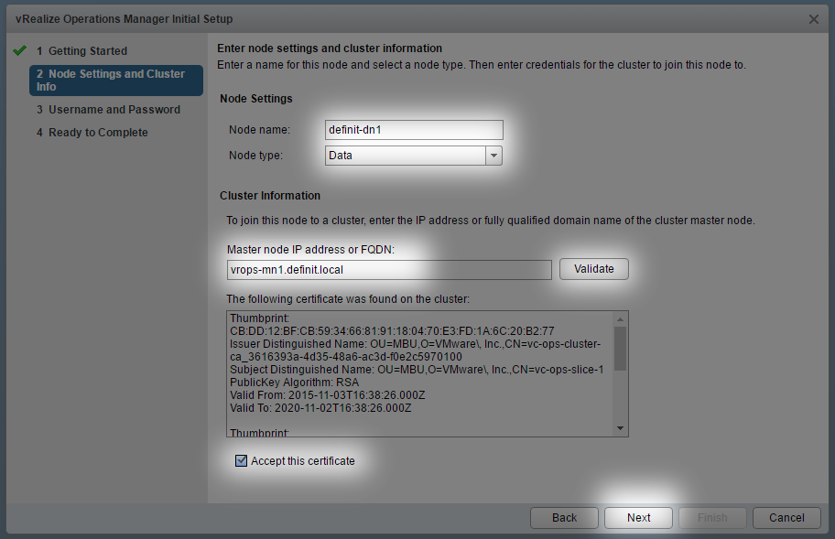Screen dimensions: 835x539
Task: Go to step 1 Getting Started
Action: click(82, 51)
